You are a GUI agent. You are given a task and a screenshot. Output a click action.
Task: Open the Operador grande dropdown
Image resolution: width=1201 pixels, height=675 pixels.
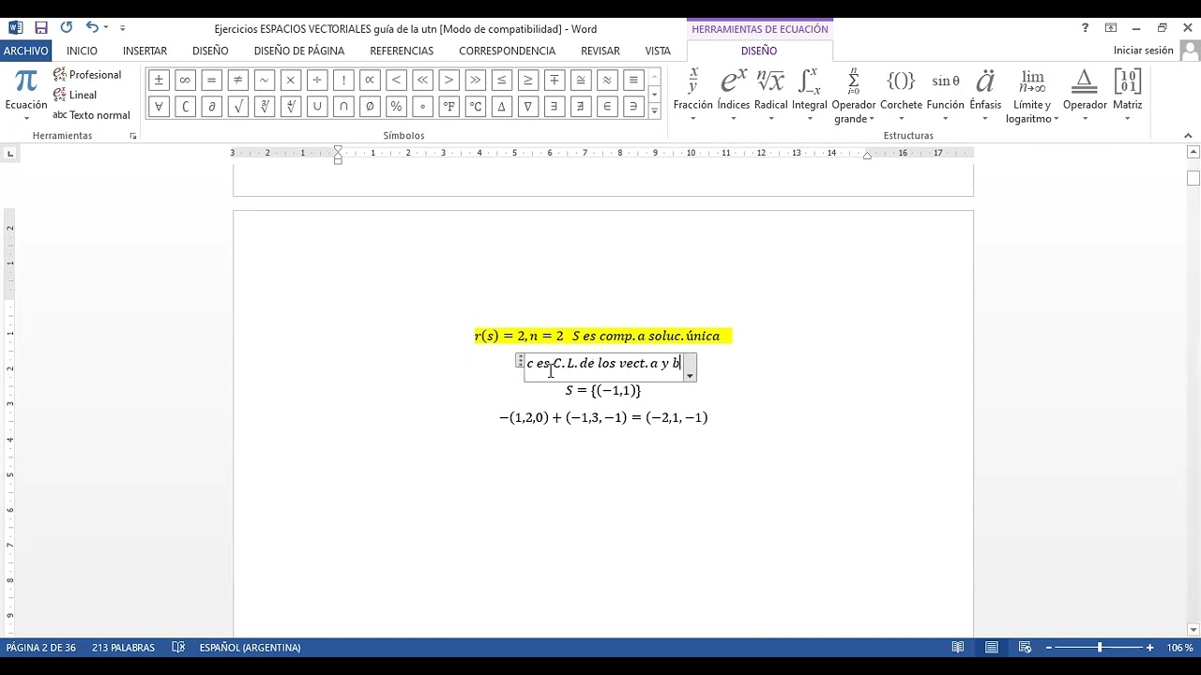[x=853, y=95]
